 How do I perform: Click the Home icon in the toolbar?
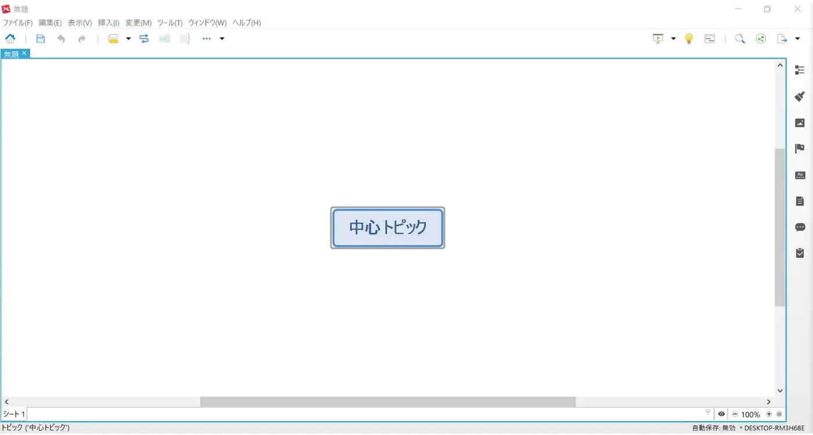10,38
